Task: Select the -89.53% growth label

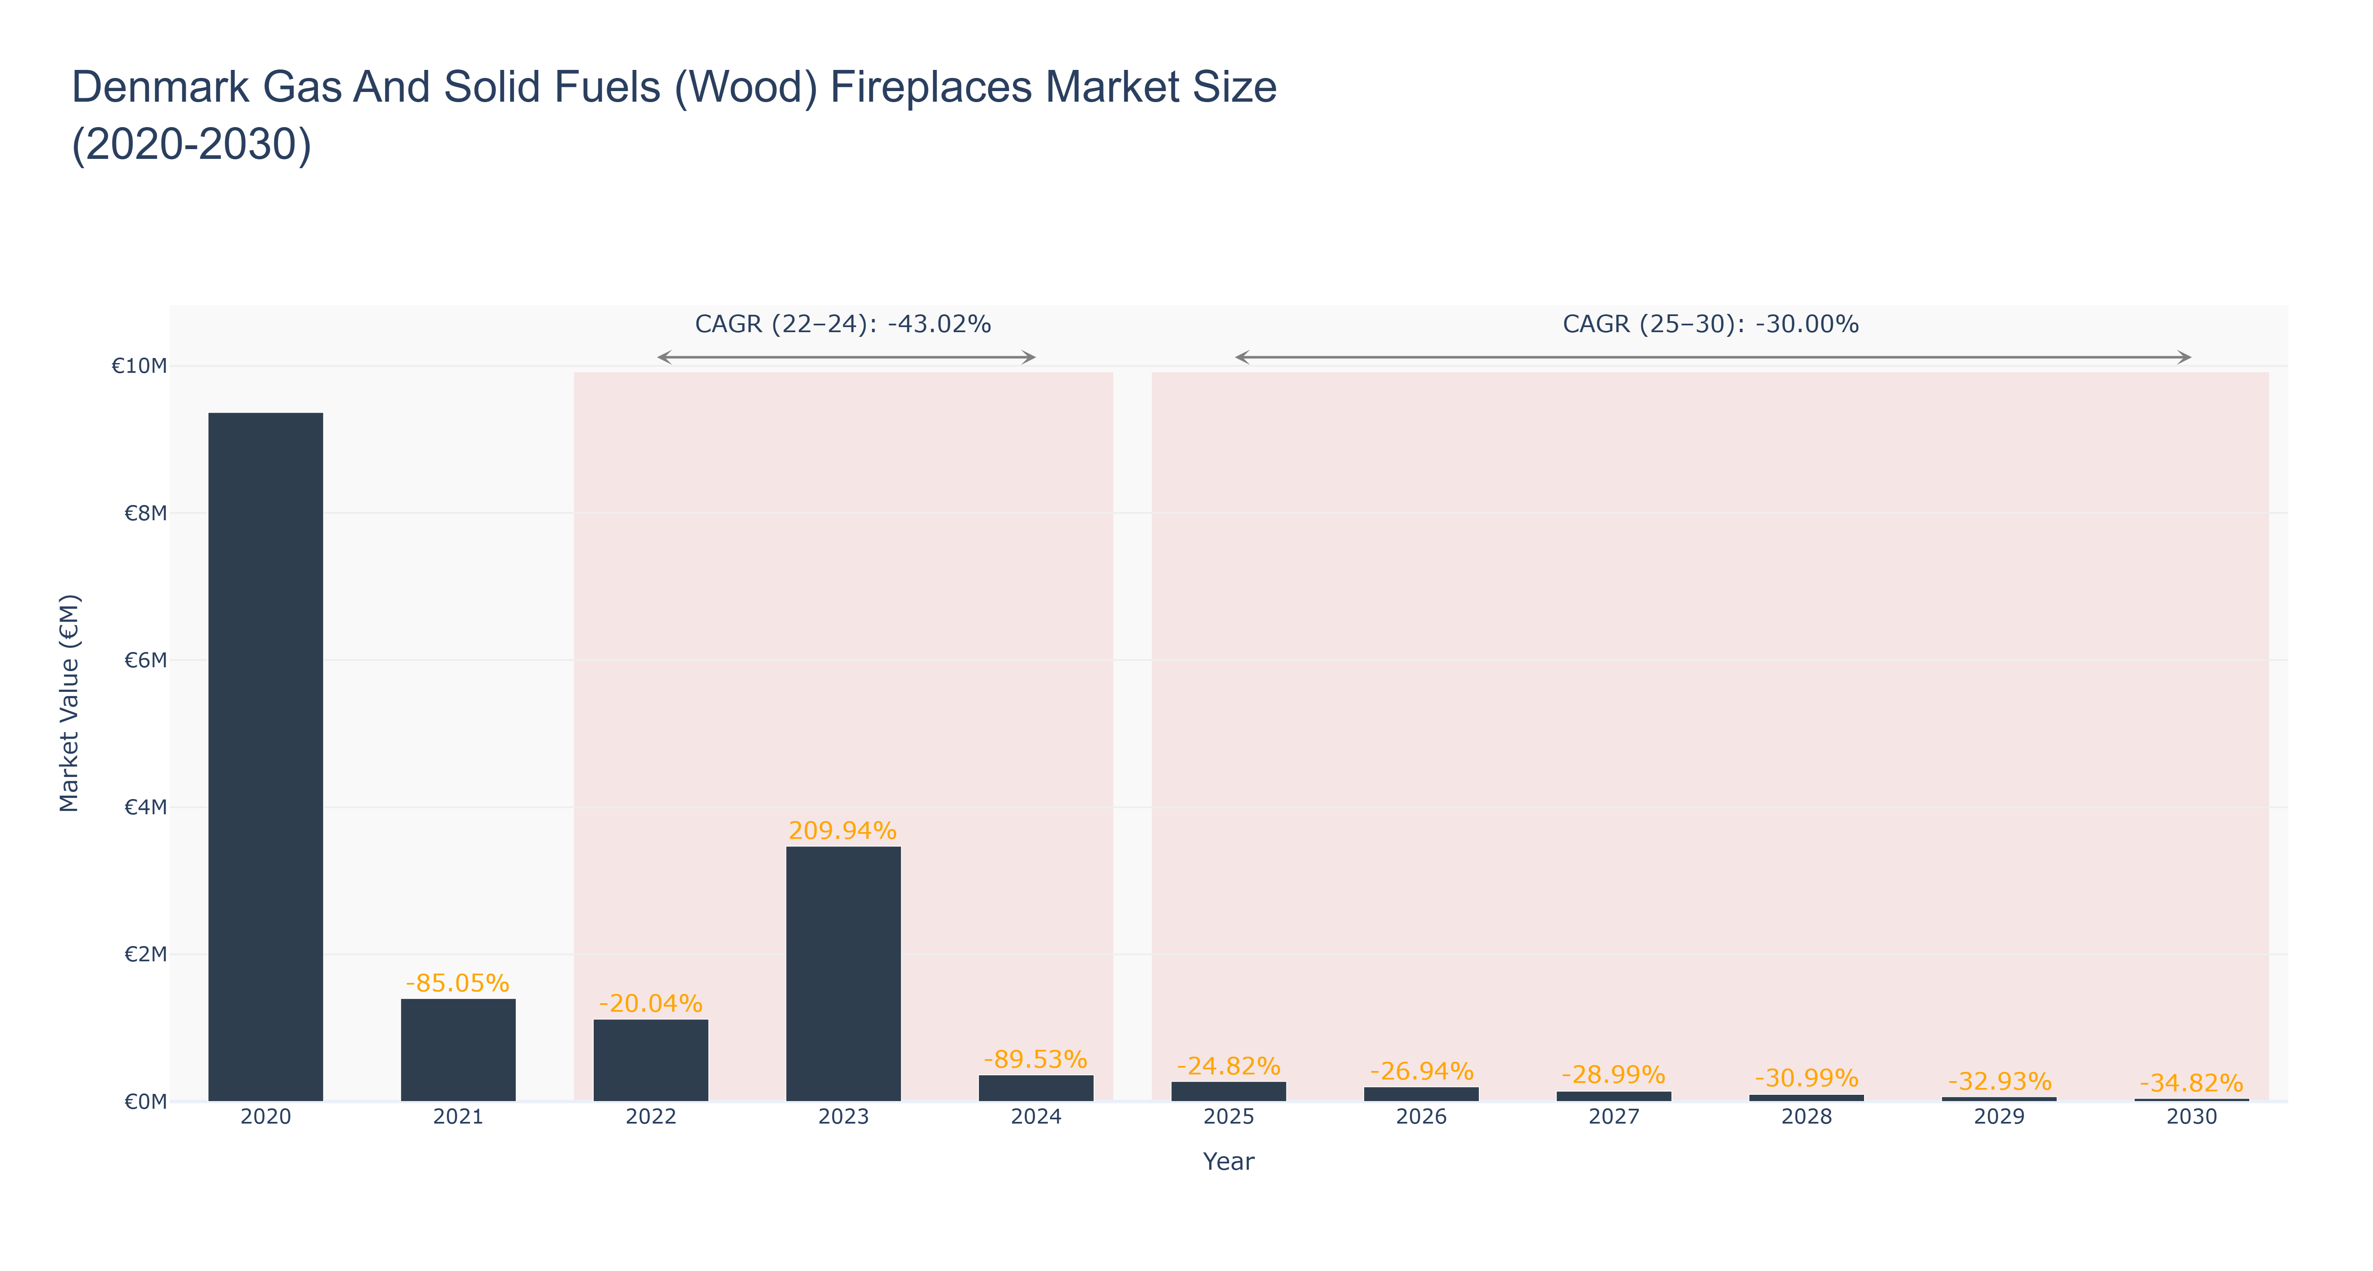Action: tap(1035, 1059)
